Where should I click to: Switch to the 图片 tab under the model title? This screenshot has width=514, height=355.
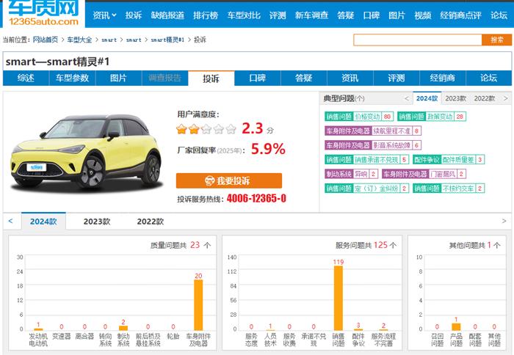pos(118,78)
